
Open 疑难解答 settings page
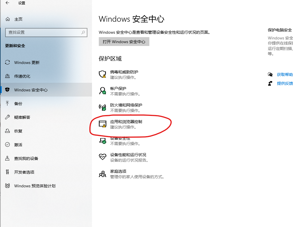[46, 117]
